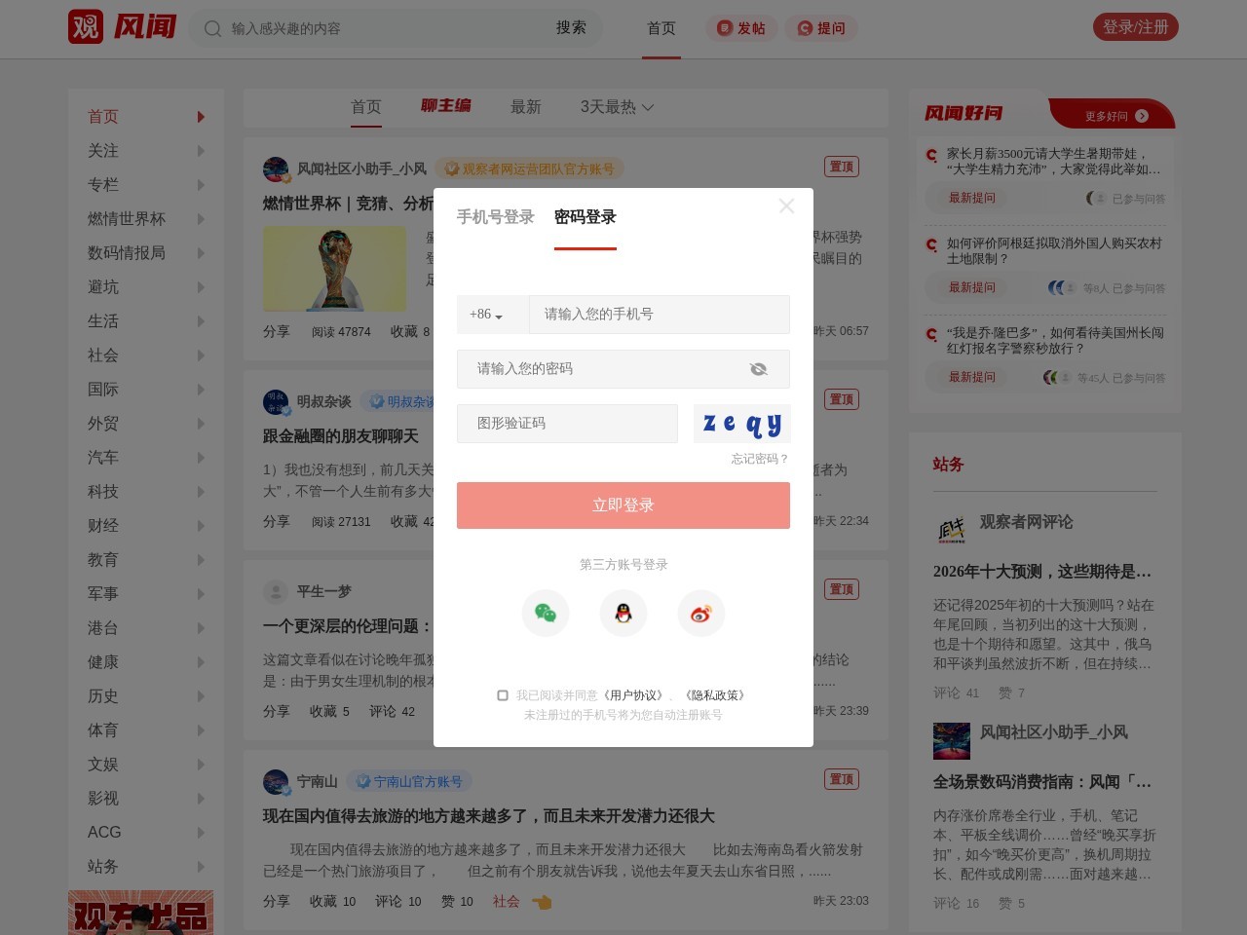Select the 首页 feed tab

coord(366,107)
